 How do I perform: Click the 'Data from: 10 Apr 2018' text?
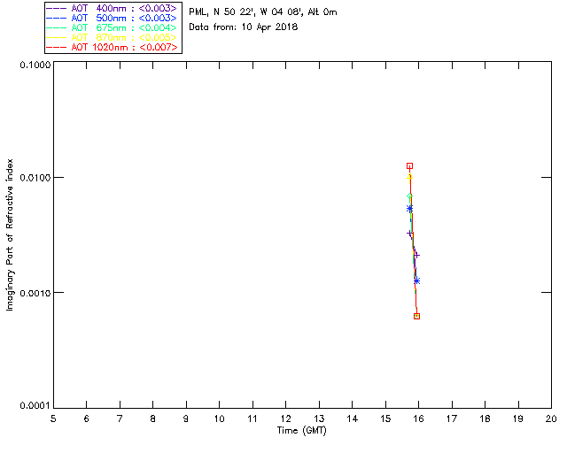point(244,27)
